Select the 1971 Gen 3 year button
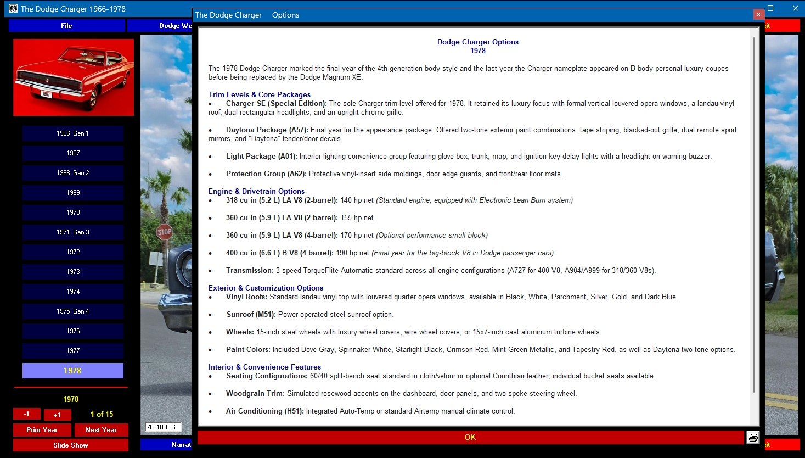This screenshot has width=805, height=458. (x=73, y=232)
